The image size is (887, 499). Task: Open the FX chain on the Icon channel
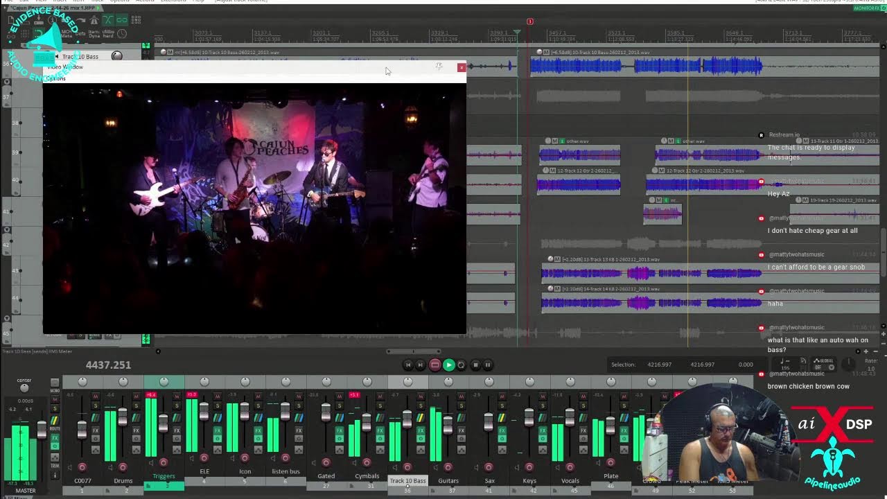pos(258,430)
